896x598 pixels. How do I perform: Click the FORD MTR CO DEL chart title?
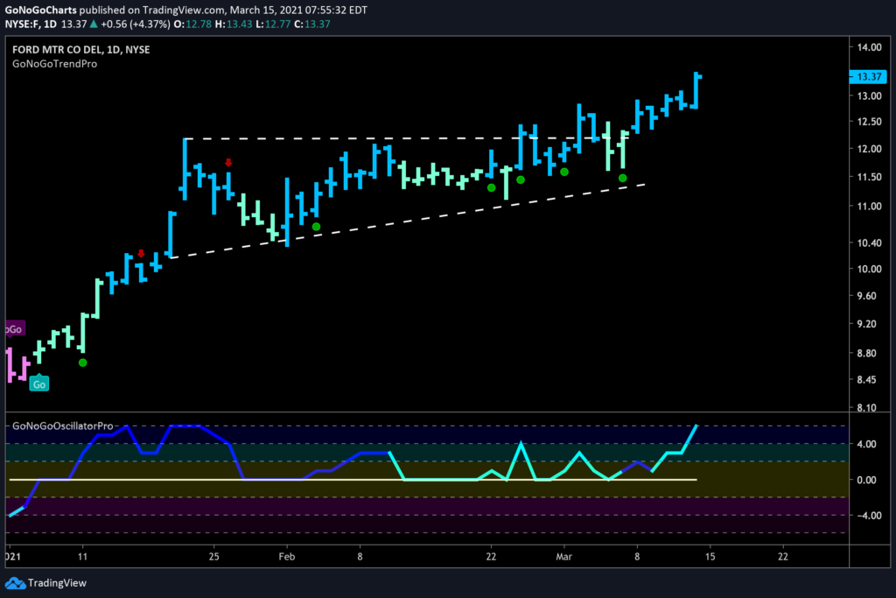(81, 50)
